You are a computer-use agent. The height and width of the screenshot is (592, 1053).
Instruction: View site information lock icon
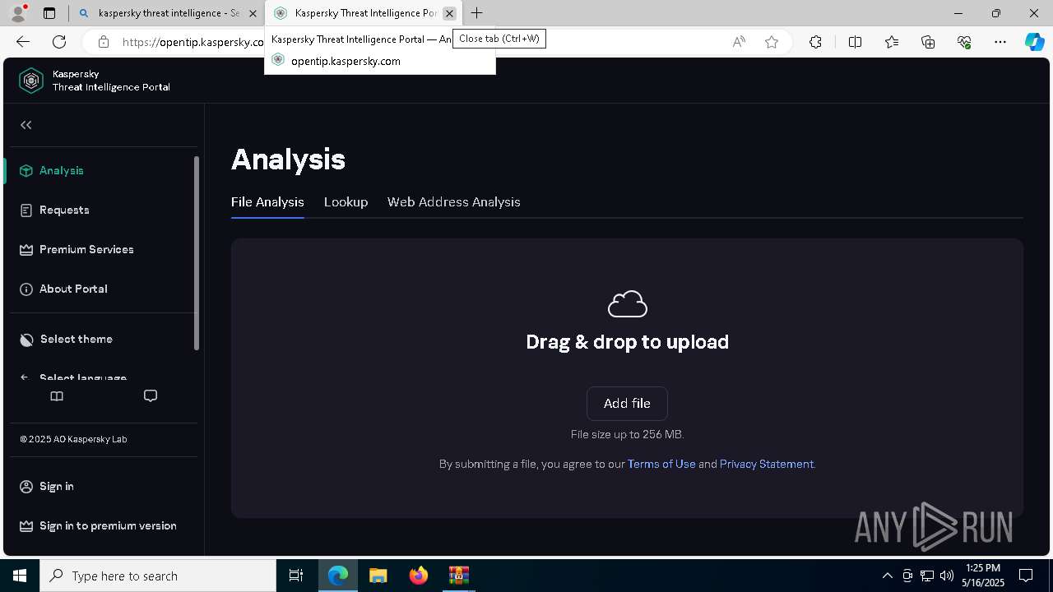104,42
